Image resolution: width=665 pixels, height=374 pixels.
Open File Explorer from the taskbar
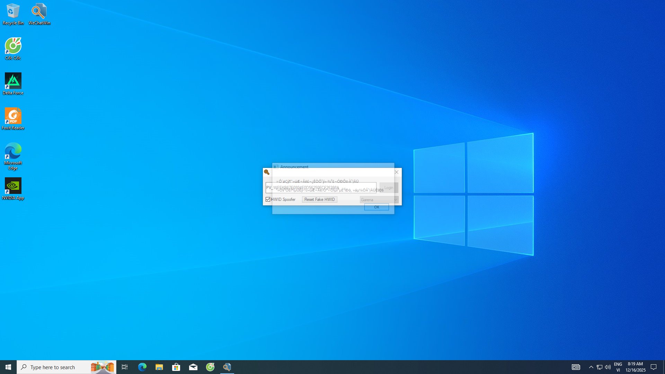click(x=159, y=367)
